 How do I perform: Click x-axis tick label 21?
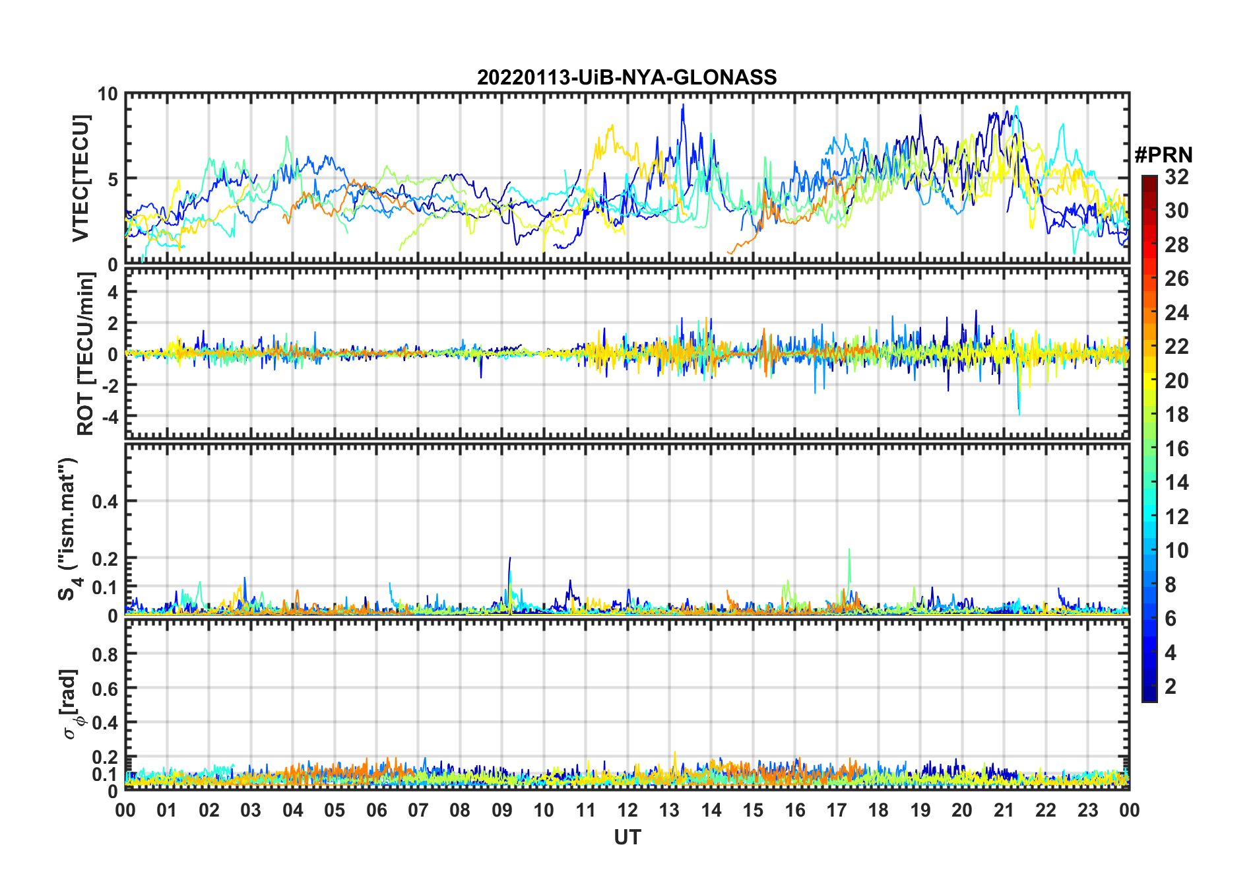[x=1004, y=810]
